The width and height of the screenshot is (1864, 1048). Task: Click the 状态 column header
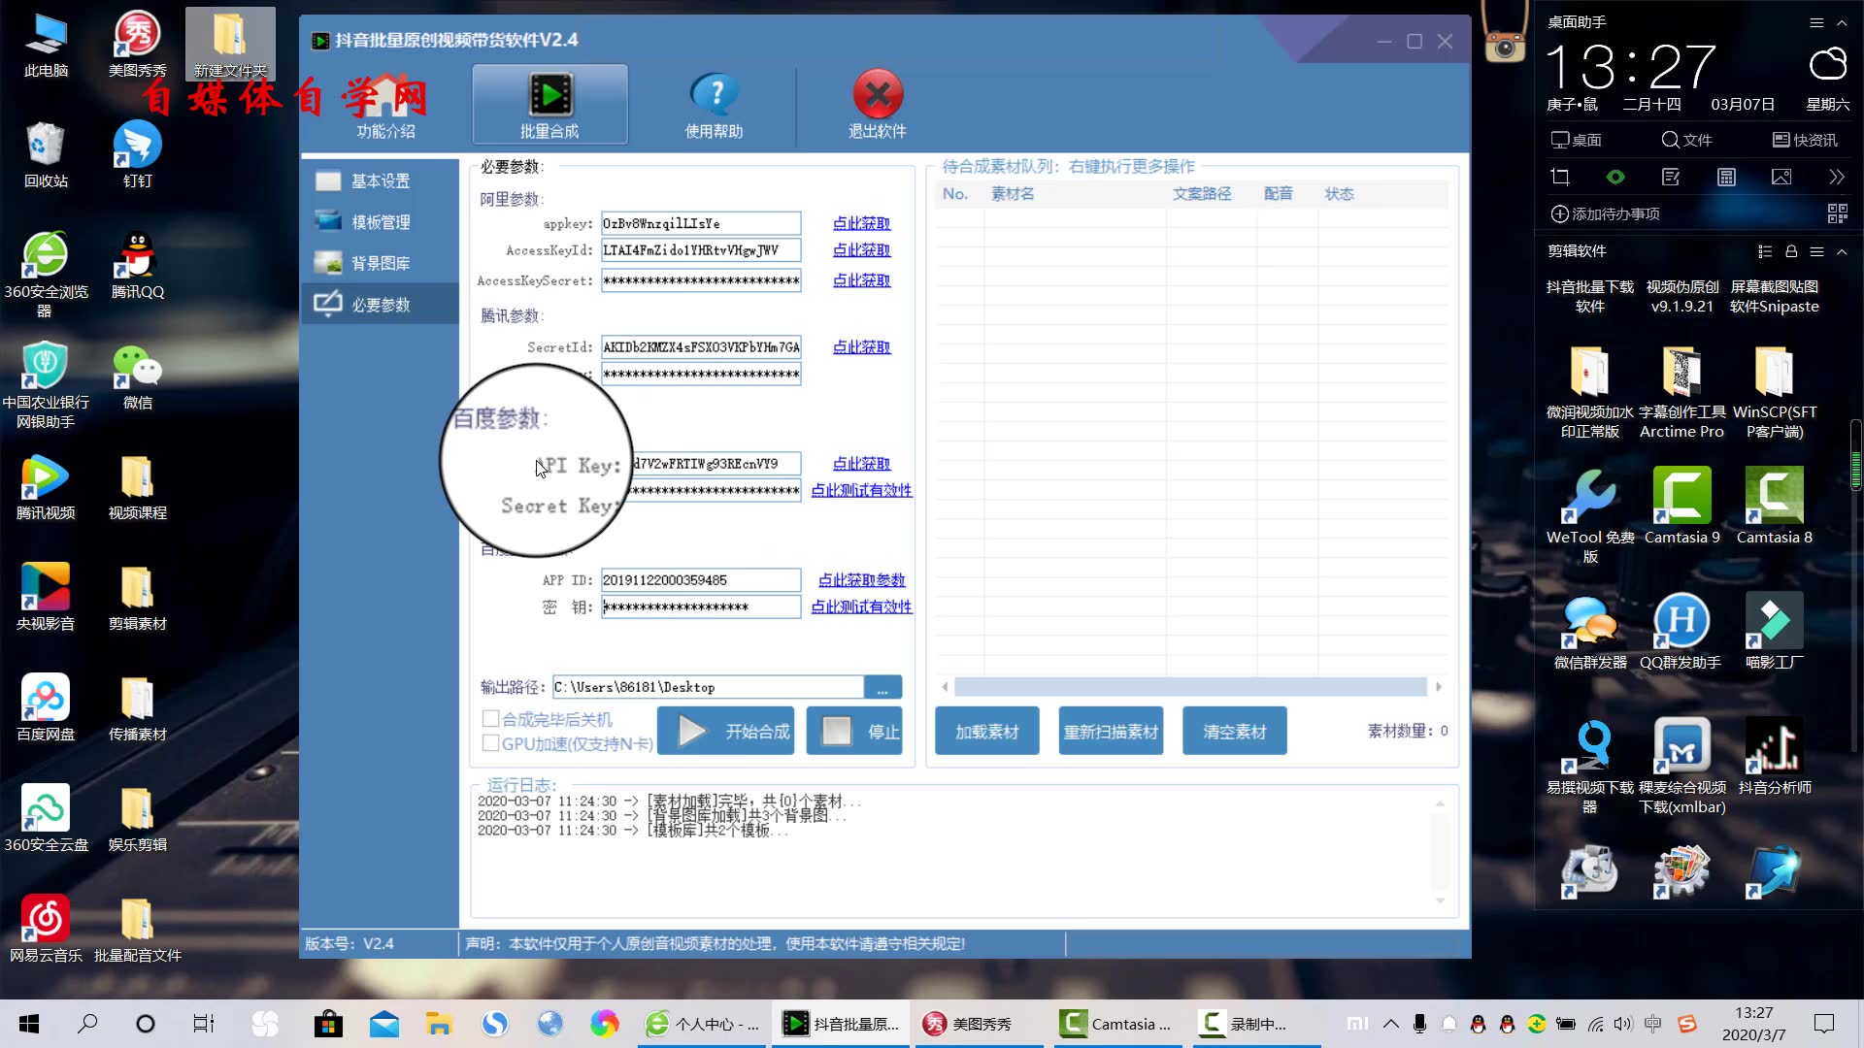point(1339,194)
